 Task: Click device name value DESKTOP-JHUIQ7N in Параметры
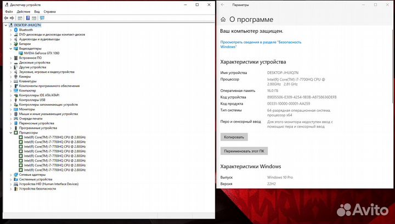pyautogui.click(x=283, y=73)
